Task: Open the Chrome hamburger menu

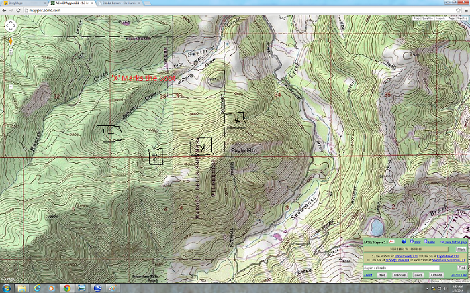Action: [x=466, y=10]
